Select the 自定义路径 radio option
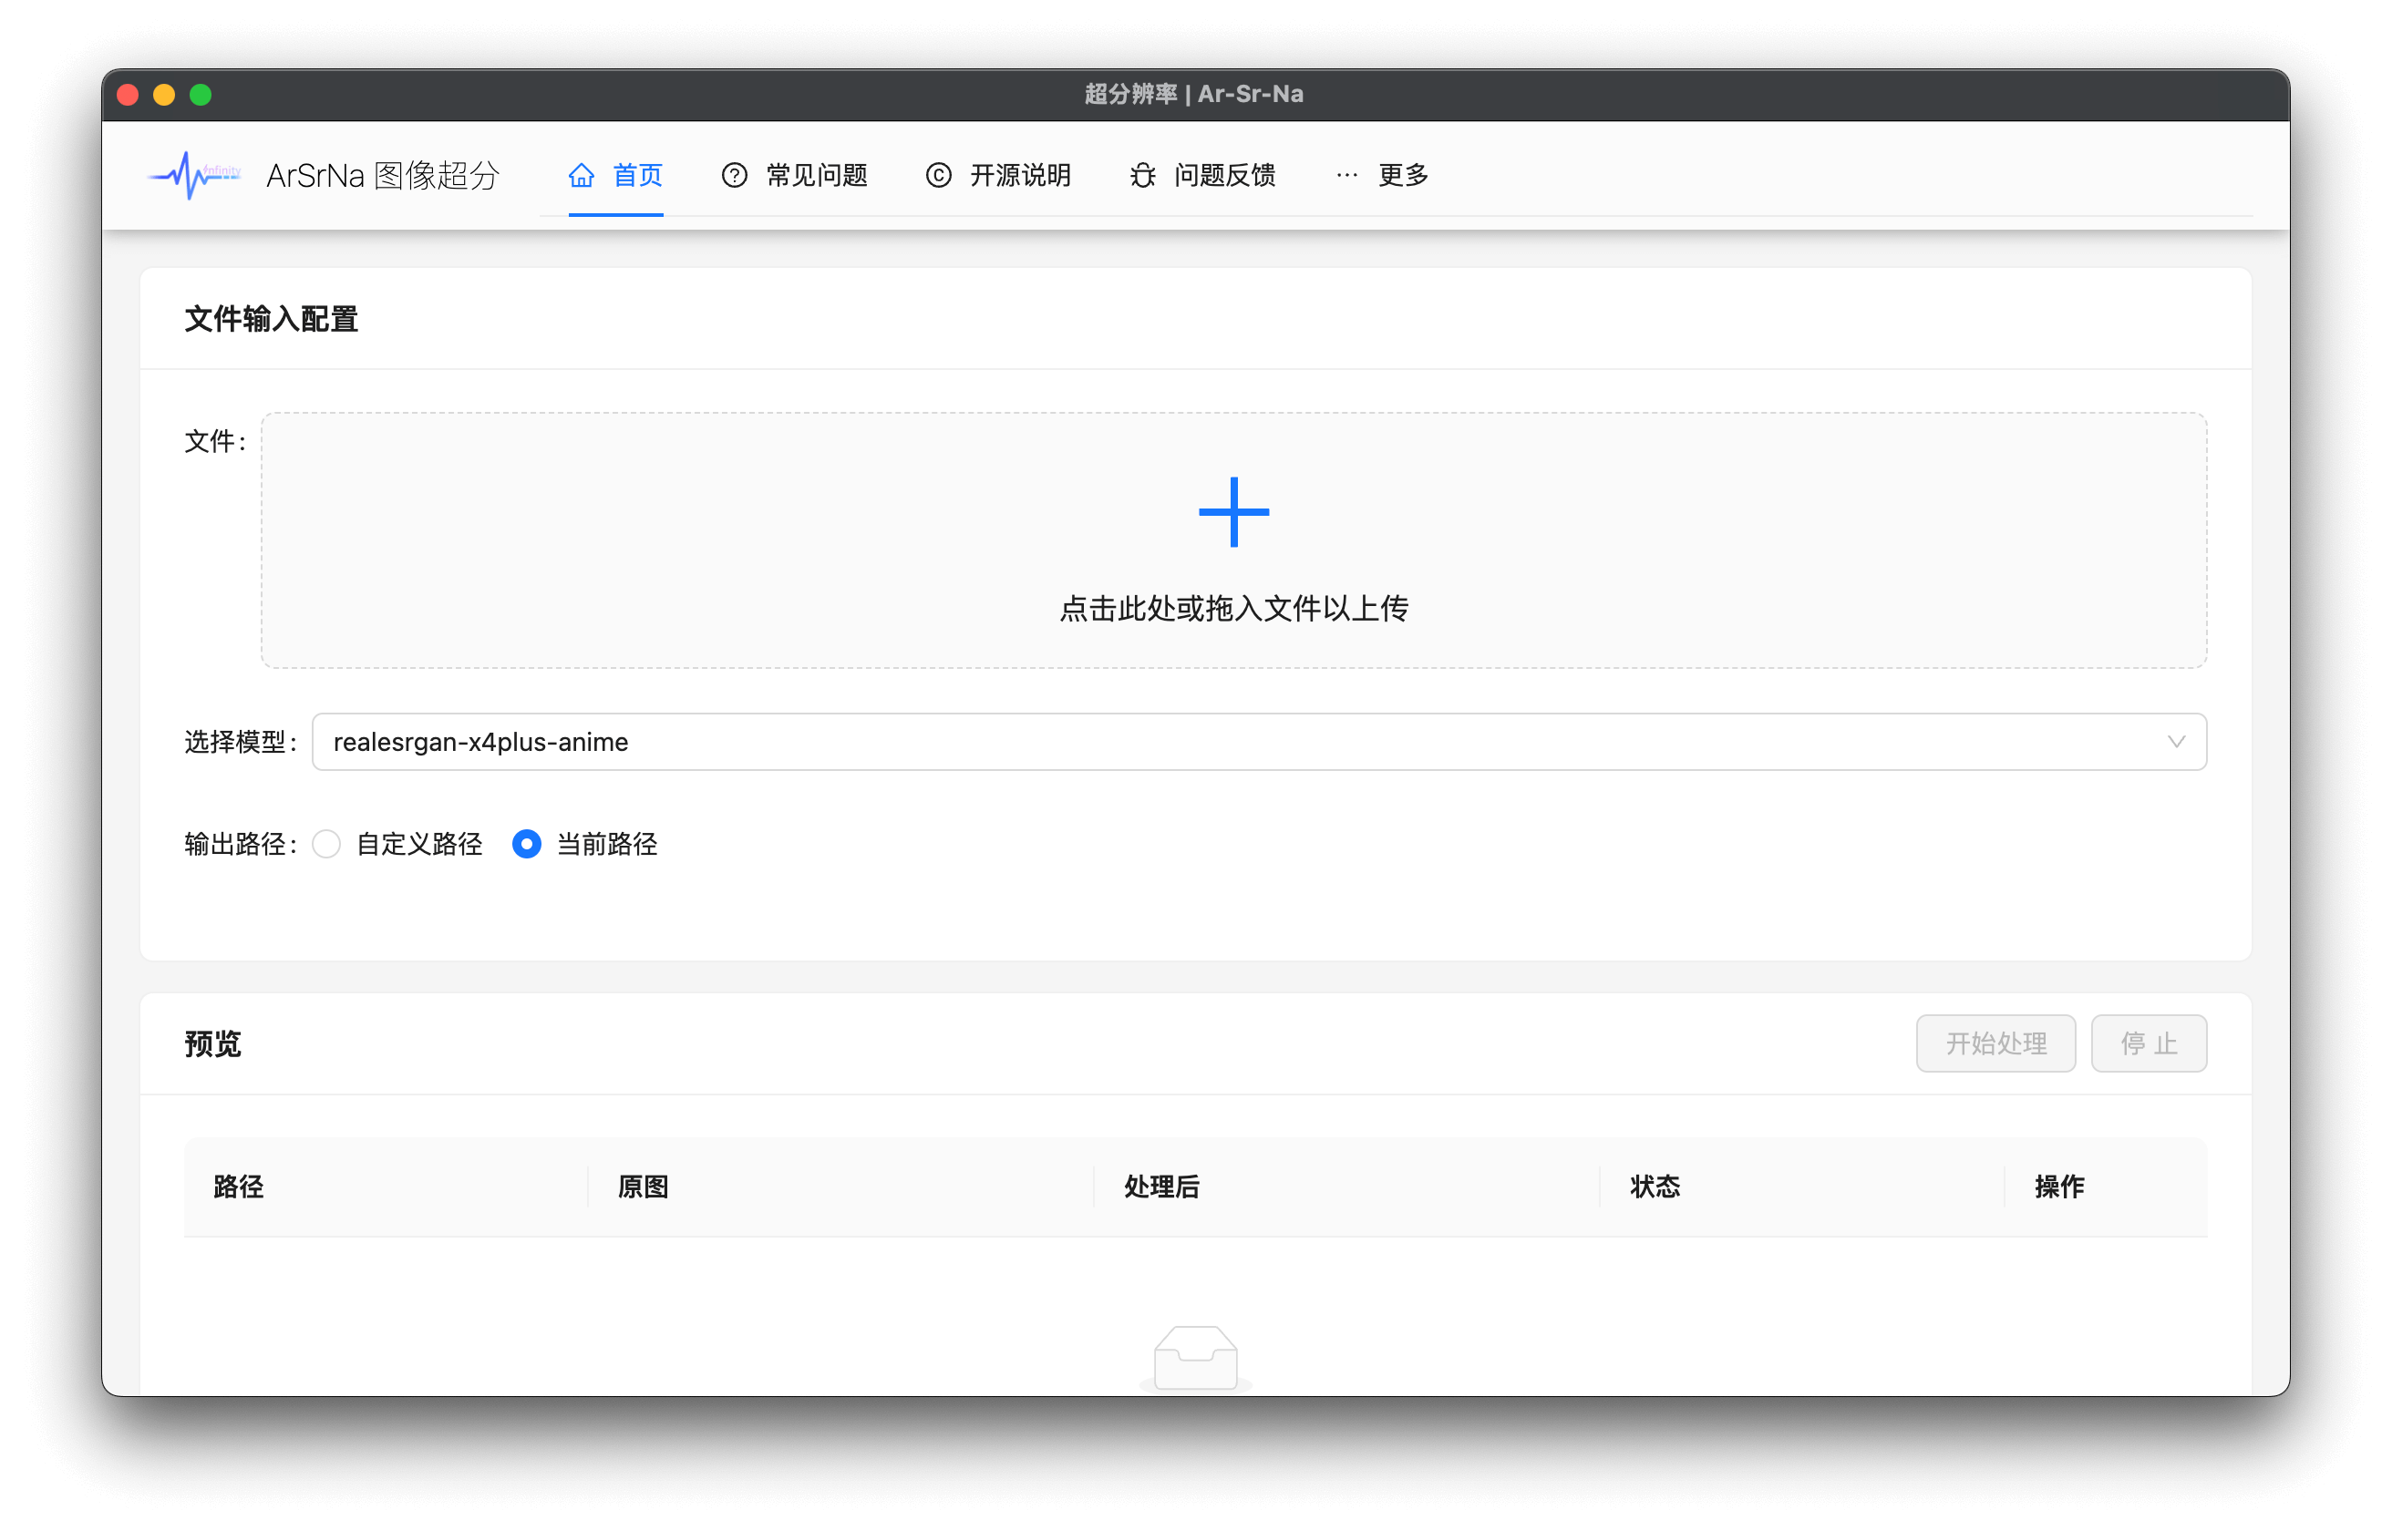 pos(326,844)
